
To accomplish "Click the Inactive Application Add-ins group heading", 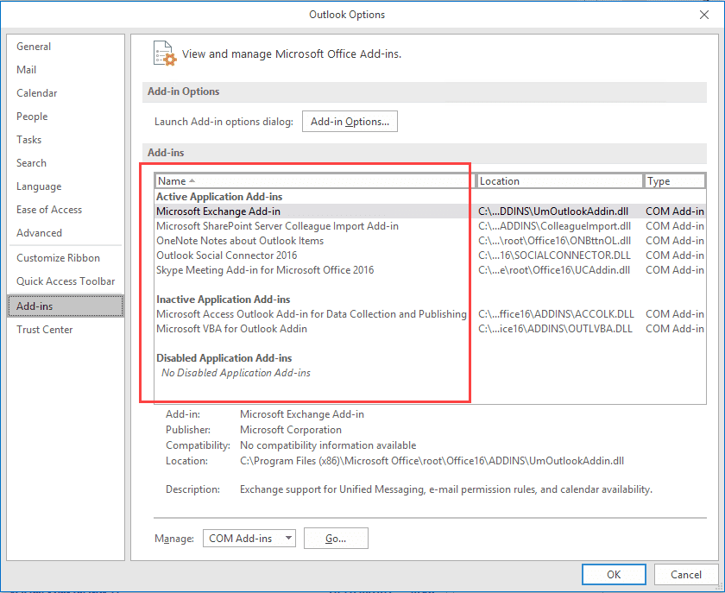I will (224, 300).
